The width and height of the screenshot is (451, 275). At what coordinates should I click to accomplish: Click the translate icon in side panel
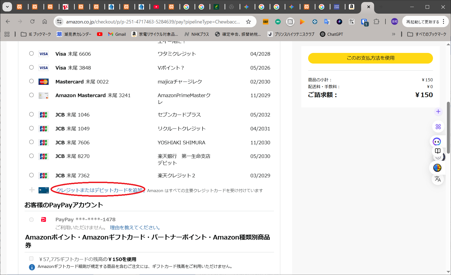pos(438,179)
